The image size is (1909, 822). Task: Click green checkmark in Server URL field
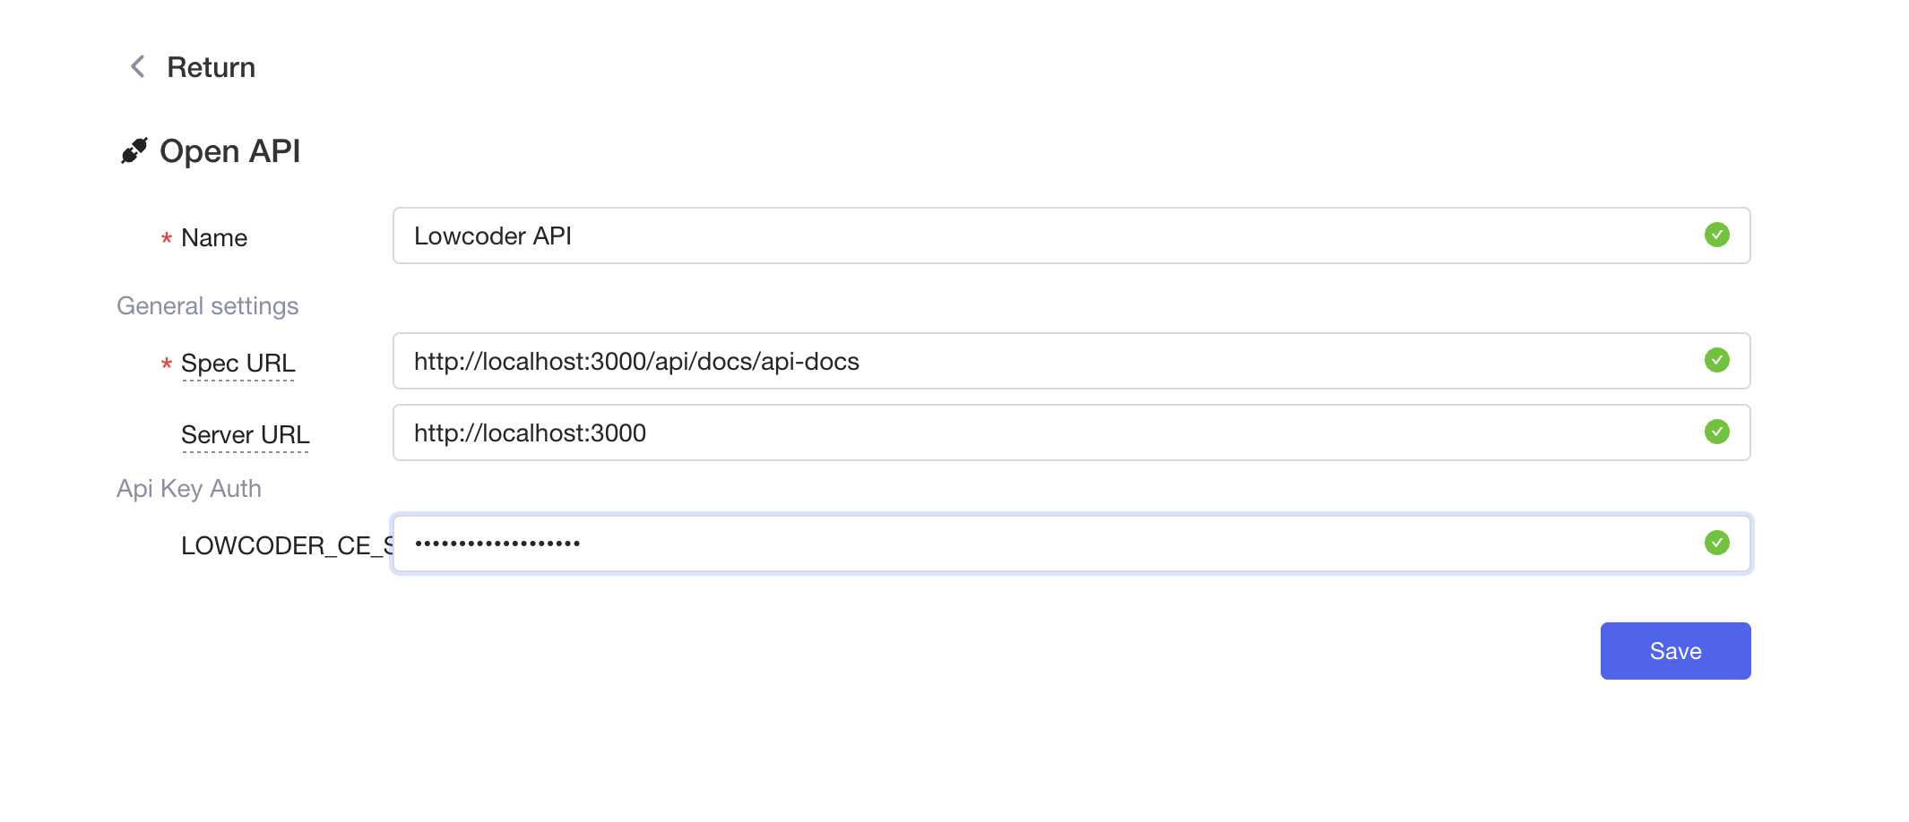pyautogui.click(x=1716, y=432)
